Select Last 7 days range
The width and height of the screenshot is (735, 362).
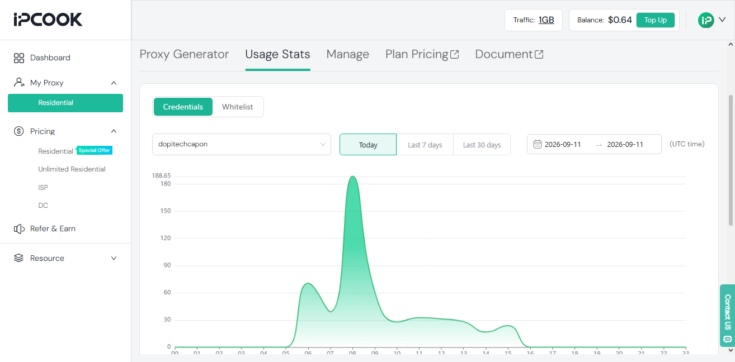point(425,145)
